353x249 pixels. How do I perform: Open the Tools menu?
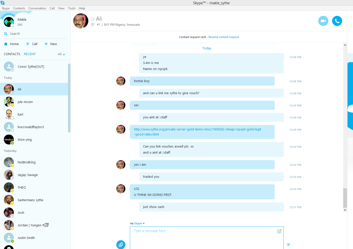point(72,8)
